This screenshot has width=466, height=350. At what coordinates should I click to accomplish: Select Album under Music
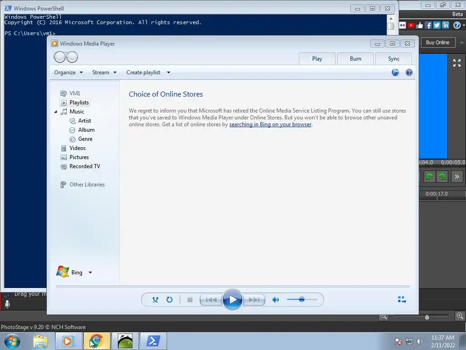click(82, 130)
